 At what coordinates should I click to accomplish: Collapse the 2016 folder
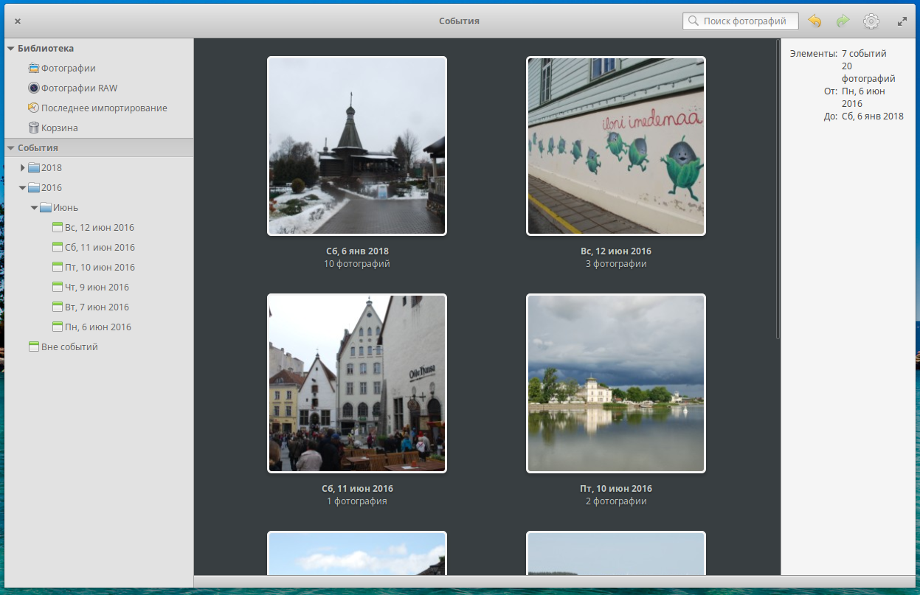click(x=22, y=188)
